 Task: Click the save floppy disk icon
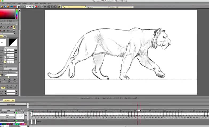pyautogui.click(x=5, y=6)
